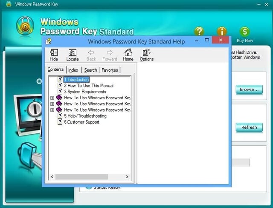Open 5.Help/Troubleshooting topic
Image resolution: width=273 pixels, height=208 pixels.
85,116
